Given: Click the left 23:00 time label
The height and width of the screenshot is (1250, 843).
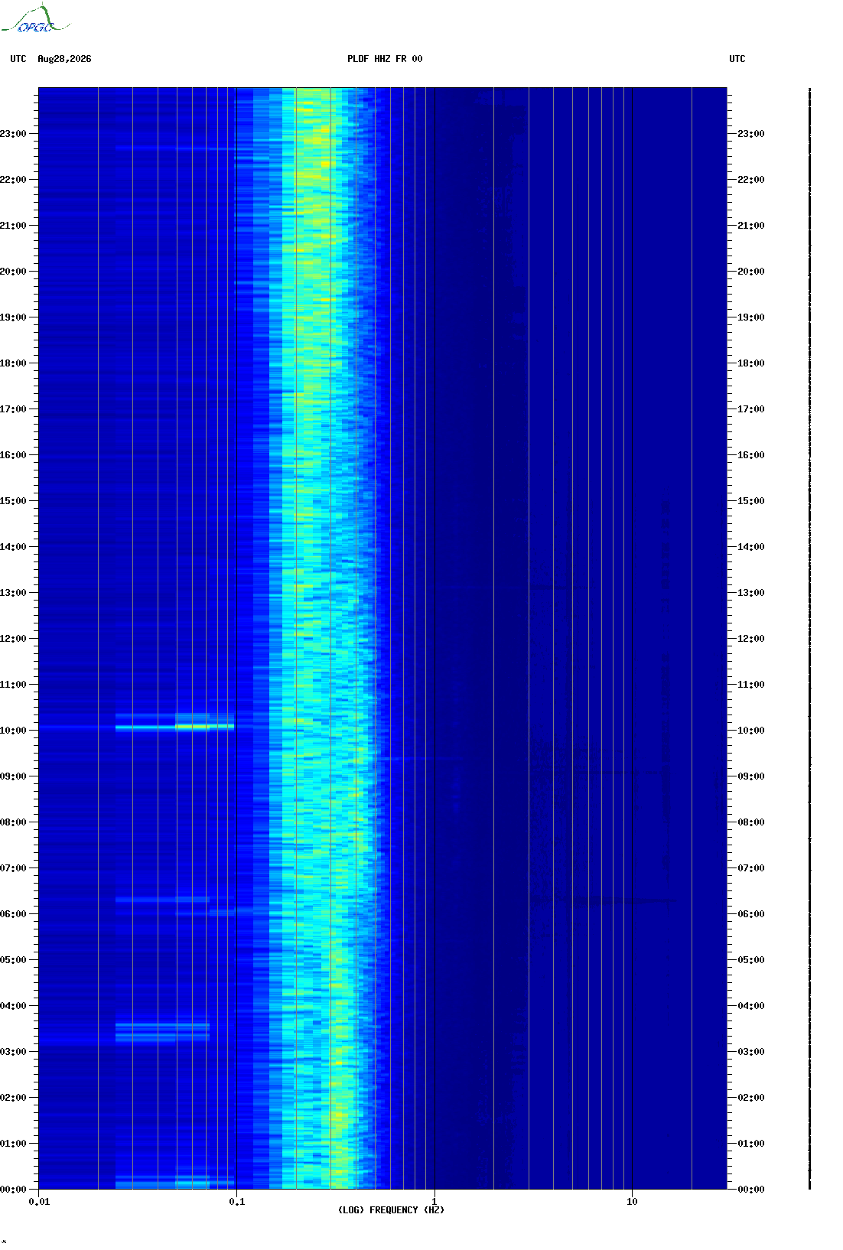Looking at the screenshot, I should click(13, 134).
